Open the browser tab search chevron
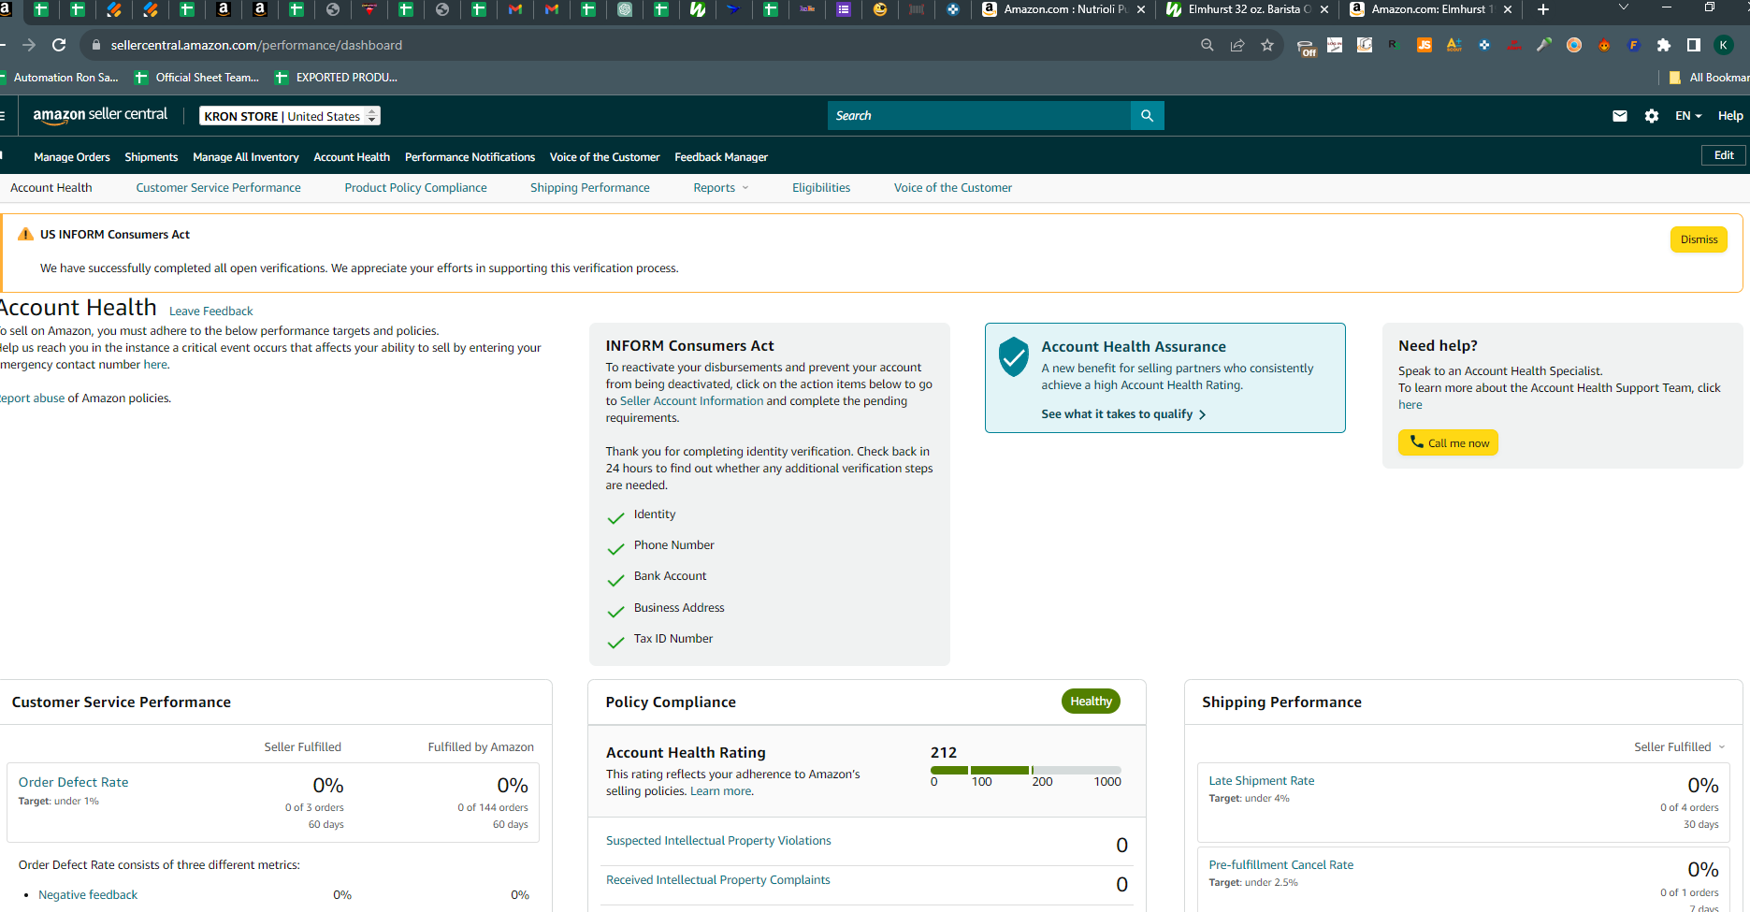Image resolution: width=1750 pixels, height=912 pixels. click(x=1624, y=8)
